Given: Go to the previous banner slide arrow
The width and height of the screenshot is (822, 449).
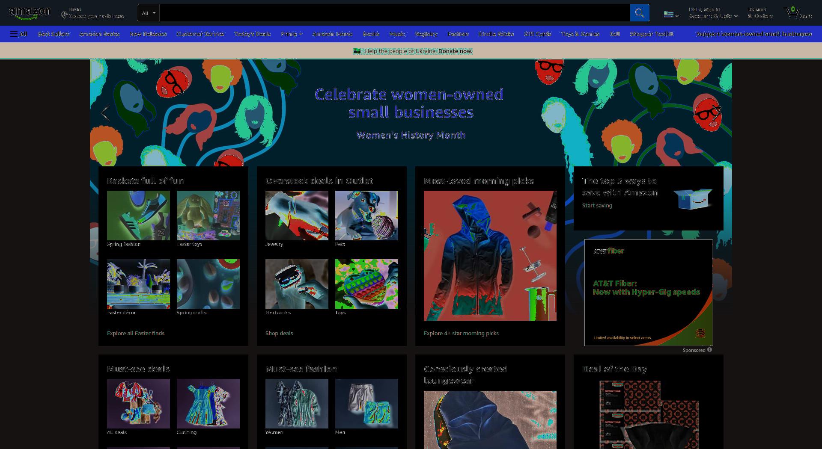Looking at the screenshot, I should 104,113.
